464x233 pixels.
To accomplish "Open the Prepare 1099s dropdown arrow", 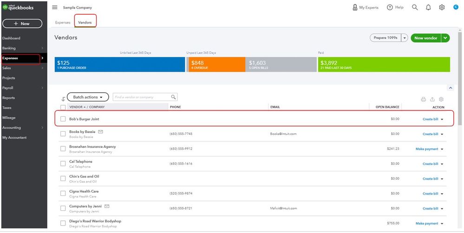I will pos(405,38).
